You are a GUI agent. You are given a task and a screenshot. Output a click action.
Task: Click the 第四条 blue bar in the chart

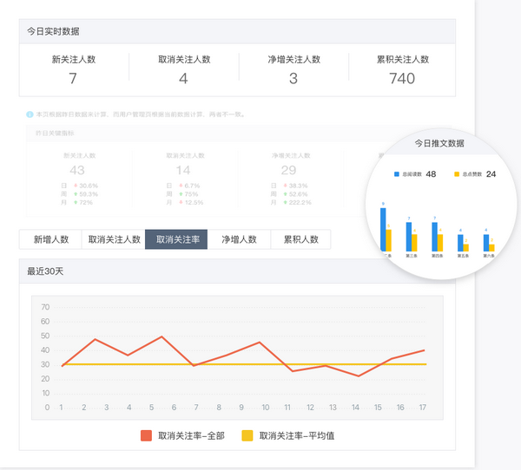coord(435,236)
